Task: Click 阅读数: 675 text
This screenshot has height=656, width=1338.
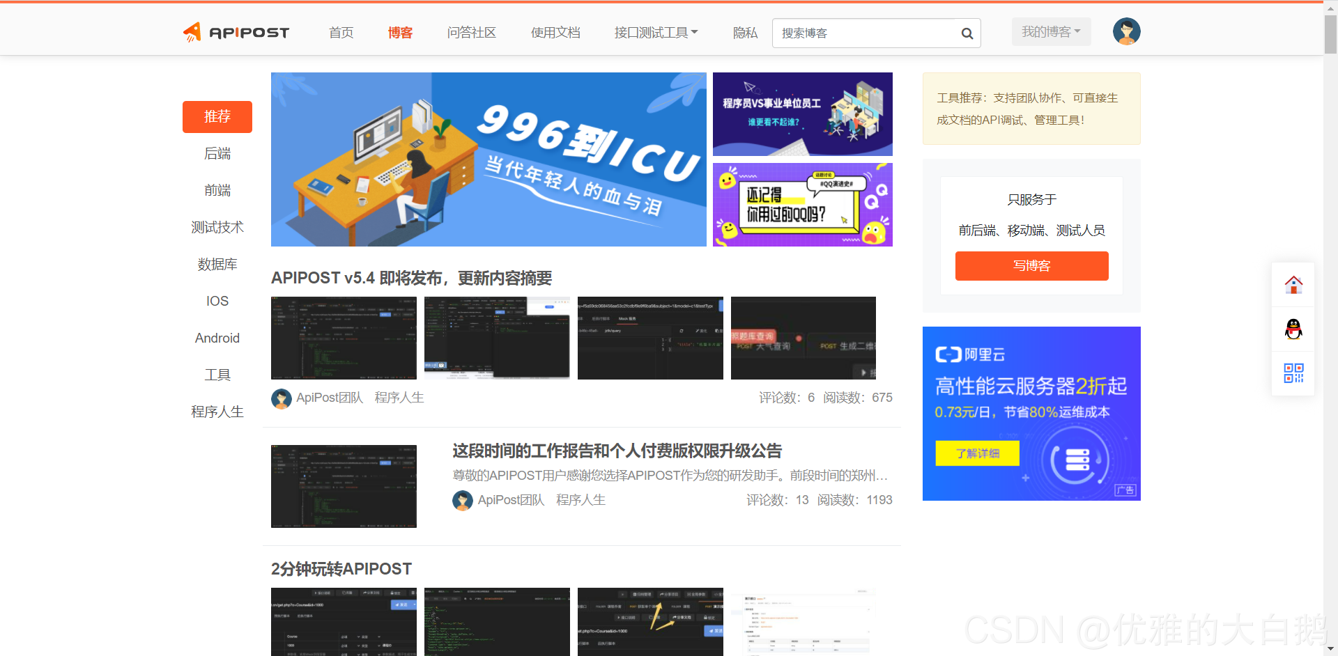Action: [858, 398]
